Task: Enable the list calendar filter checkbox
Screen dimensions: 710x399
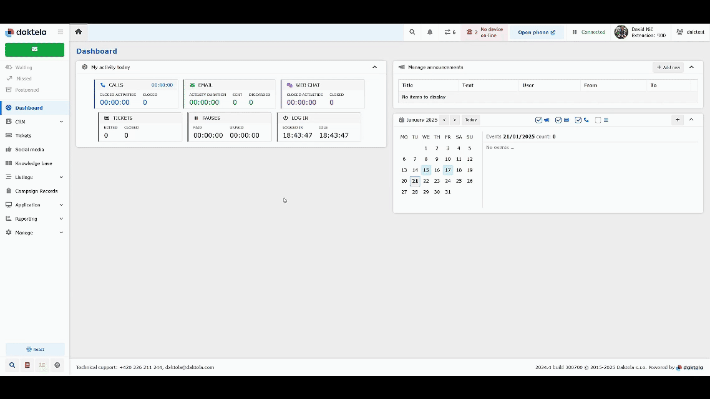Action: tap(598, 120)
